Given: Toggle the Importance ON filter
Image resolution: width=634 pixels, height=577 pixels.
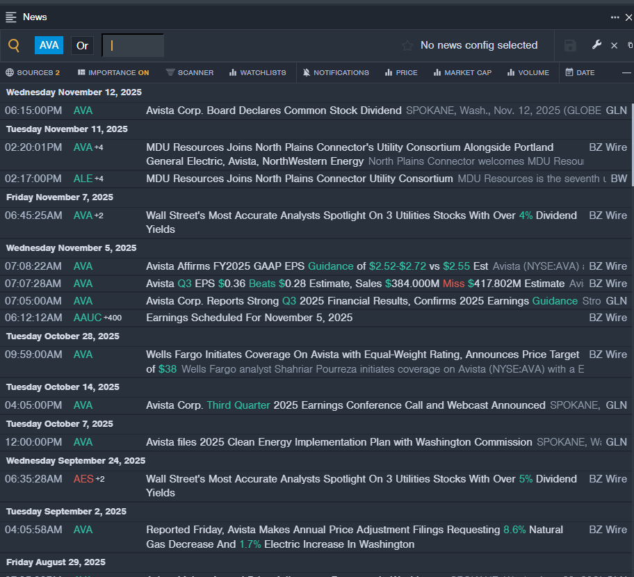Looking at the screenshot, I should tap(113, 72).
